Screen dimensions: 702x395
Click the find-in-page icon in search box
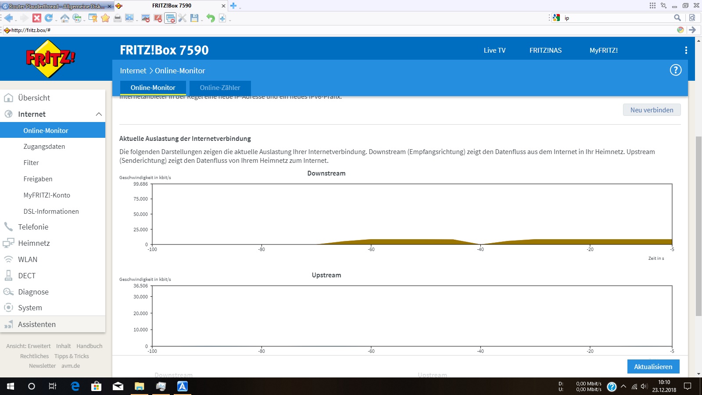[x=692, y=18]
